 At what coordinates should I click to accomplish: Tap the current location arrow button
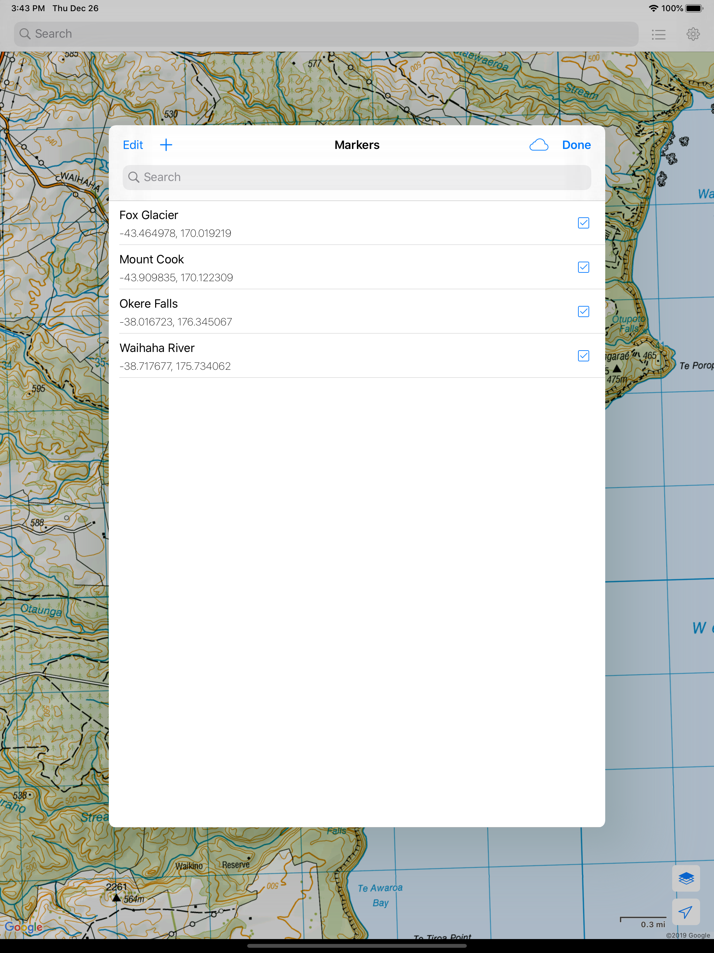[x=685, y=911]
